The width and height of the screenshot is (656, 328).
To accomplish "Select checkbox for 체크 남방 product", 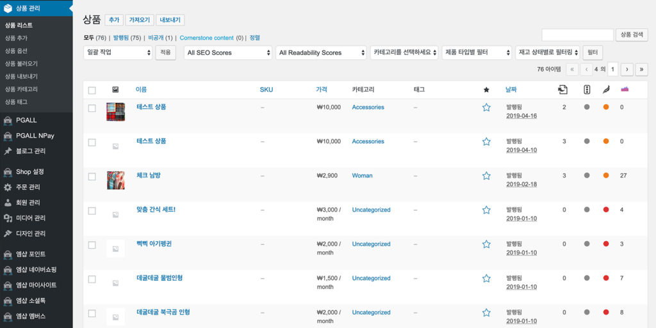I will 92,176.
